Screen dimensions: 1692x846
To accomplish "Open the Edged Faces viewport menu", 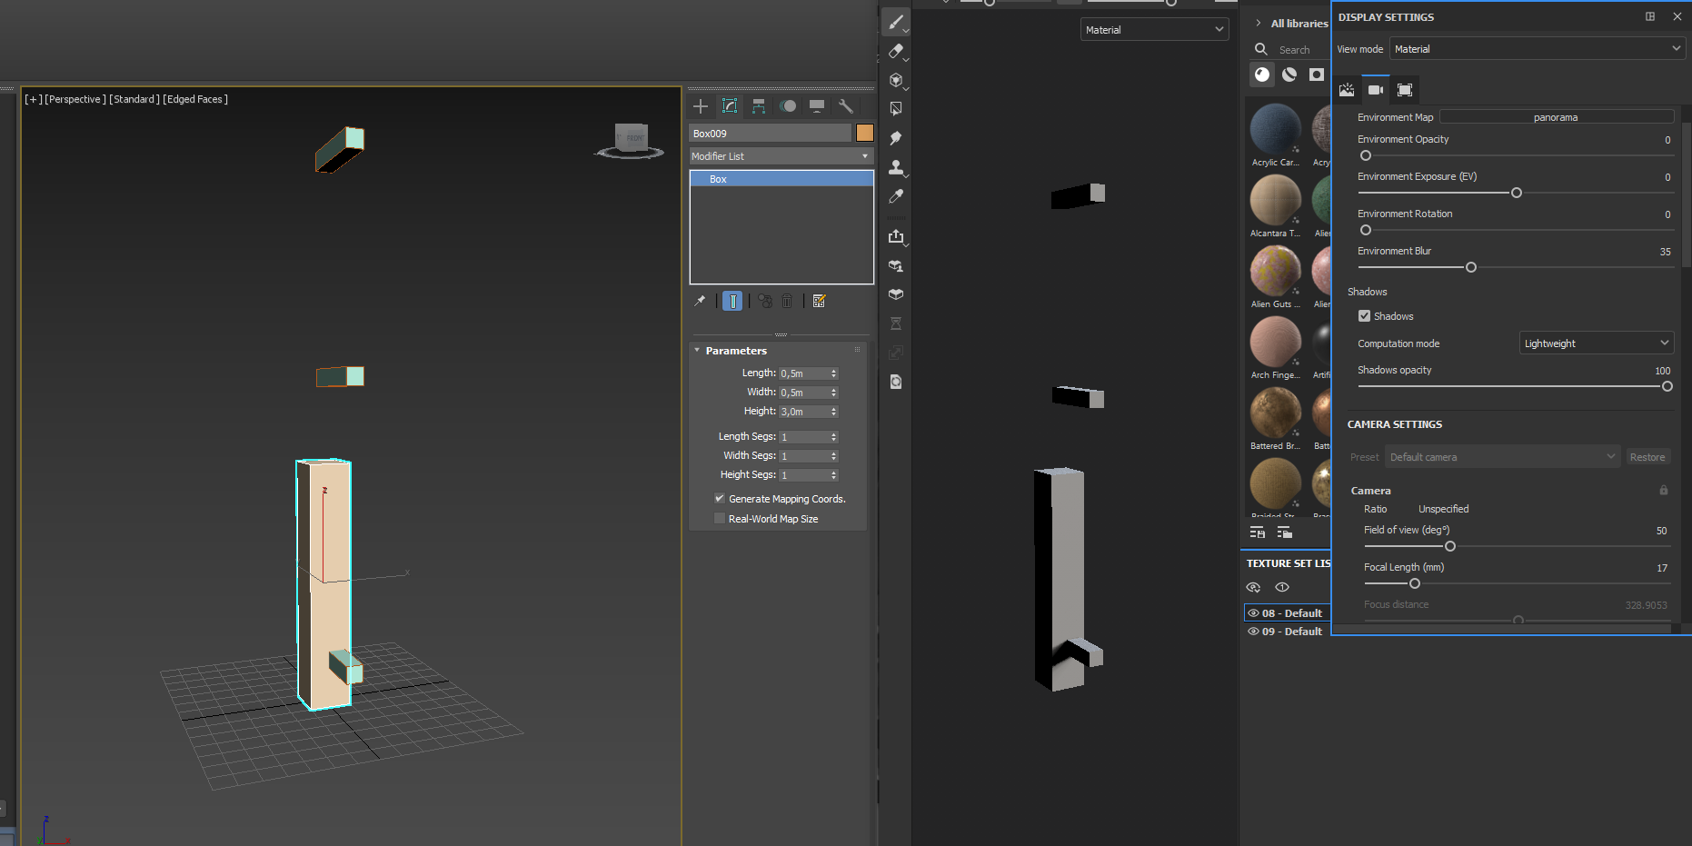I will 194,99.
